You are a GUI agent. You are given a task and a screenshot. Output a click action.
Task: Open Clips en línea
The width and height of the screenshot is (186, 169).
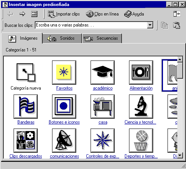pos(102,14)
